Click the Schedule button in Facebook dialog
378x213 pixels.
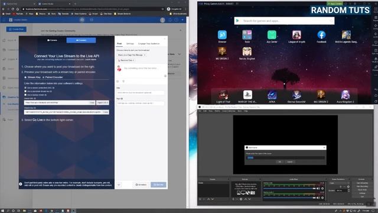[x=141, y=185]
